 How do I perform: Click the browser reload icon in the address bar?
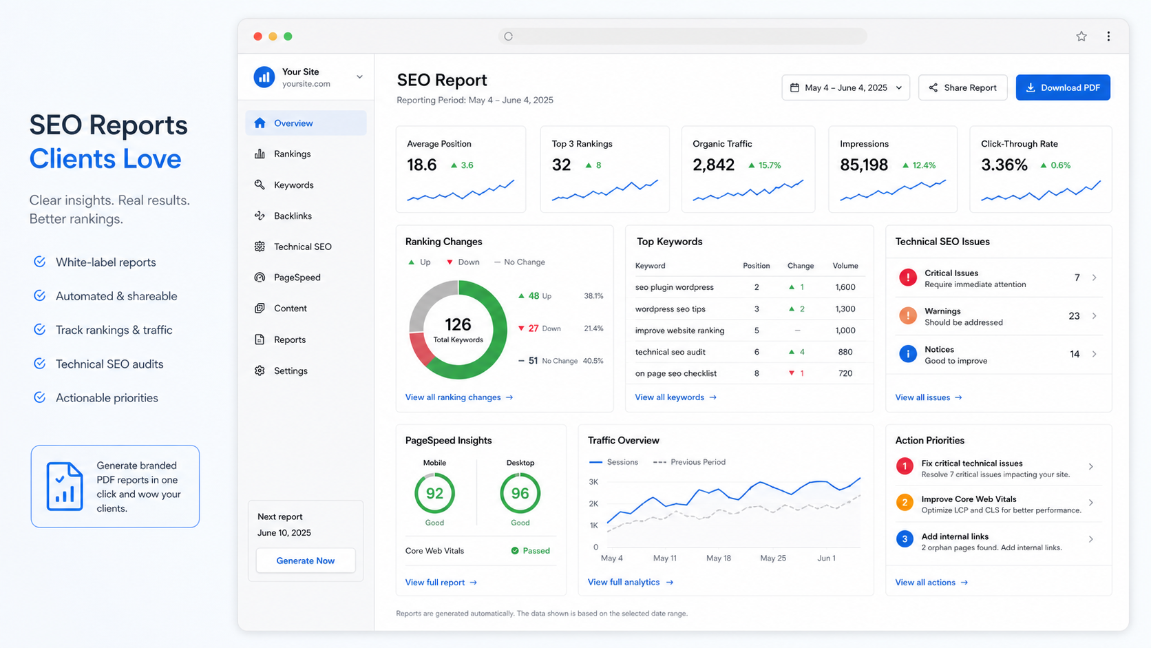tap(508, 36)
